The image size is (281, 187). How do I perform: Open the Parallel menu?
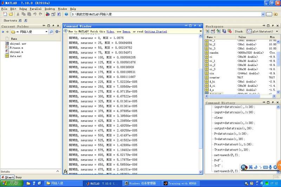tap(36, 9)
